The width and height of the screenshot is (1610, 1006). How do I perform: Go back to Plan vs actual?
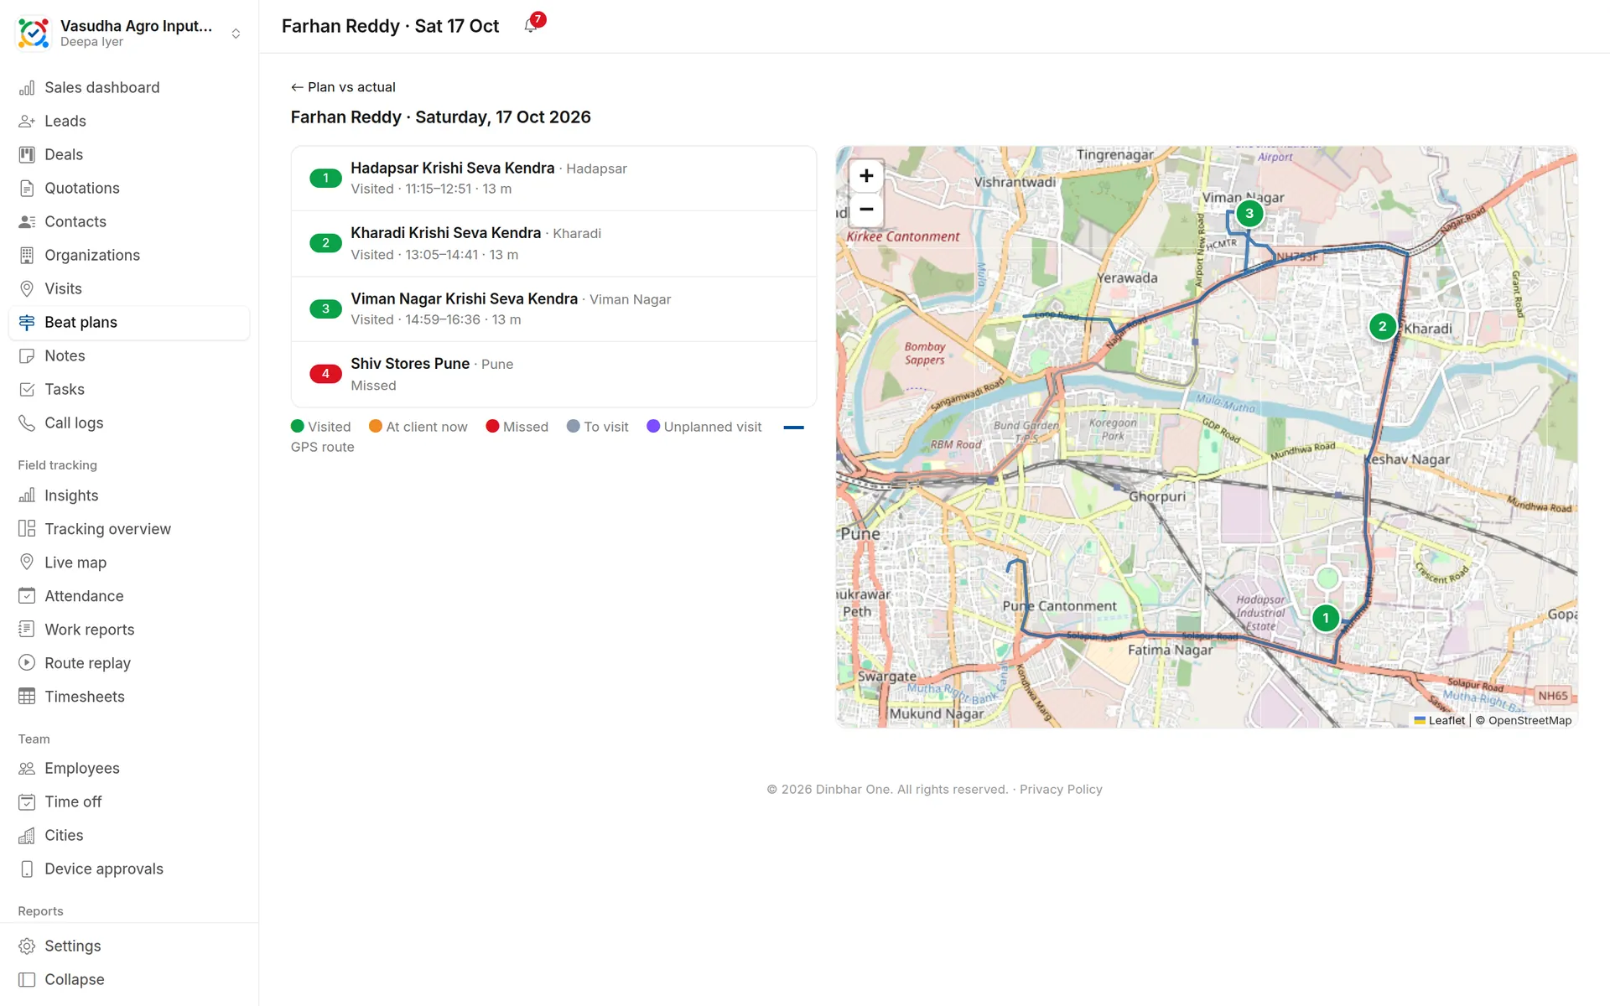tap(343, 87)
